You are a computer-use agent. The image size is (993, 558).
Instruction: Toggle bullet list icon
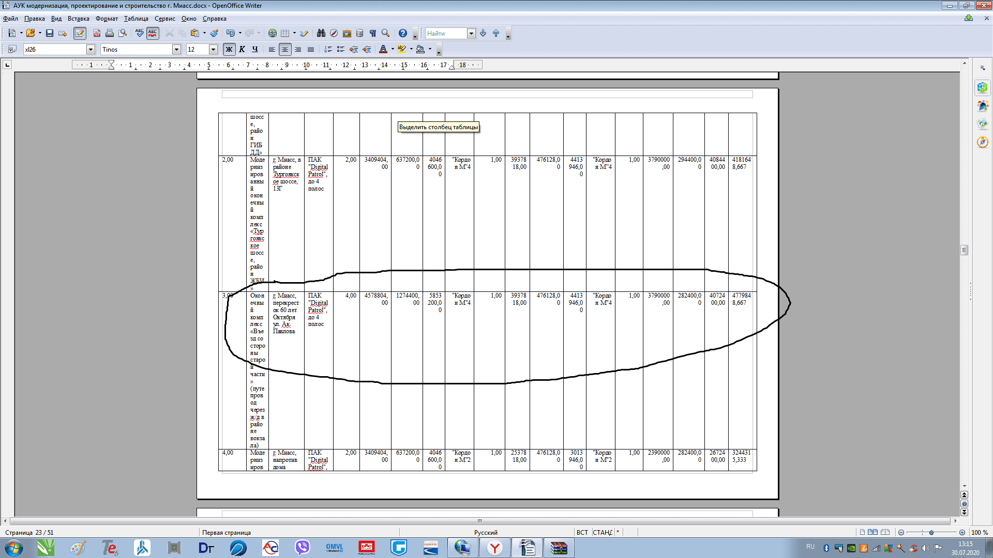341,49
